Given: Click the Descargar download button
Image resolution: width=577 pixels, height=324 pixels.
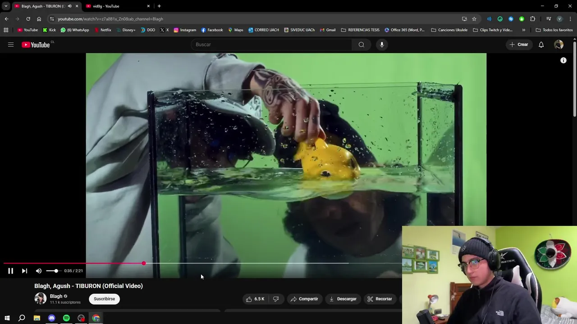Looking at the screenshot, I should (343, 299).
